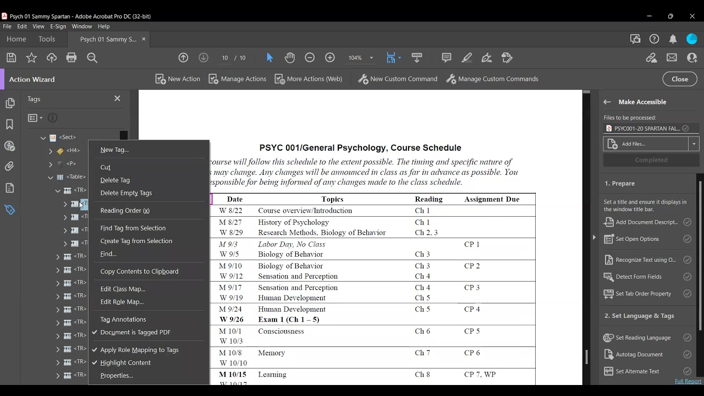Screen dimensions: 704x396
Task: Open find text magnifier icon
Action: (x=92, y=58)
